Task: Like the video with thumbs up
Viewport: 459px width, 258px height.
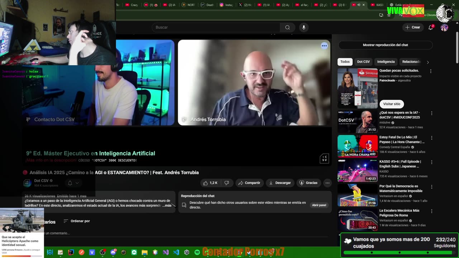Action: pos(210,183)
